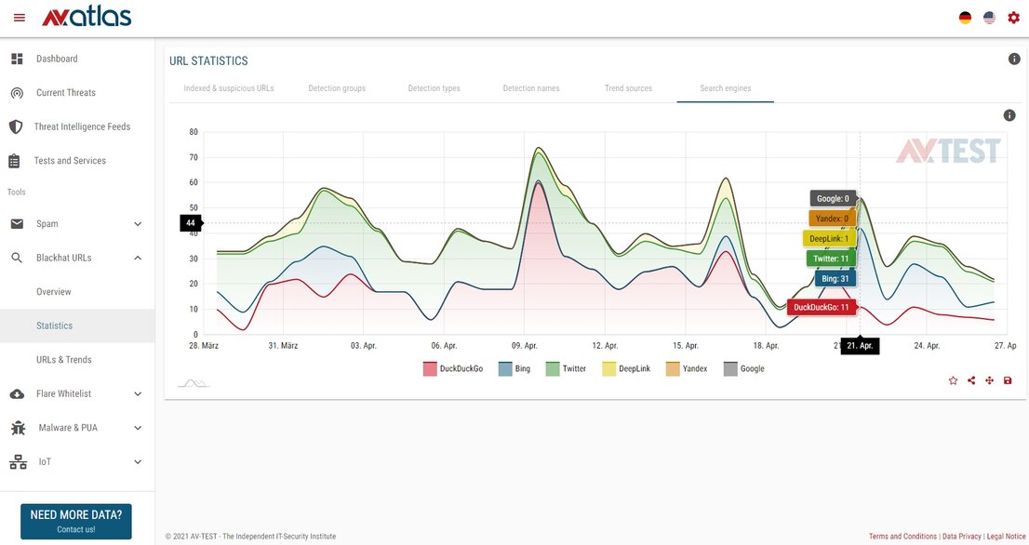Switch language to US English flag
This screenshot has width=1029, height=545.
(989, 18)
